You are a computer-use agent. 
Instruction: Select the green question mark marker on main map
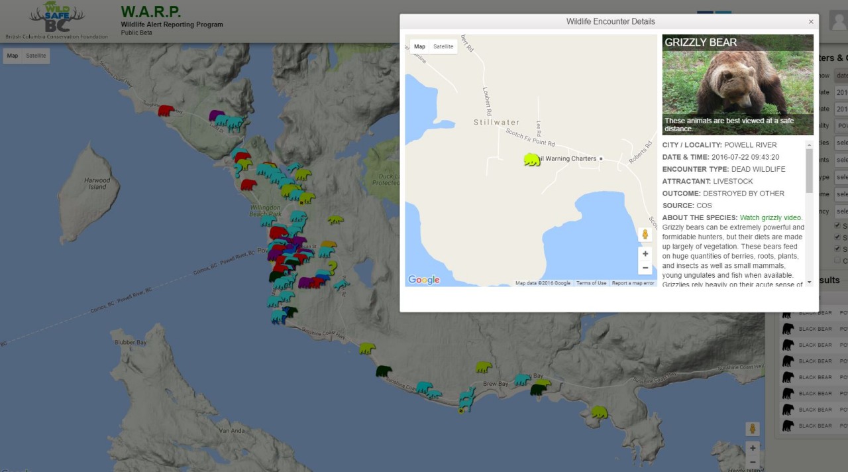[333, 267]
